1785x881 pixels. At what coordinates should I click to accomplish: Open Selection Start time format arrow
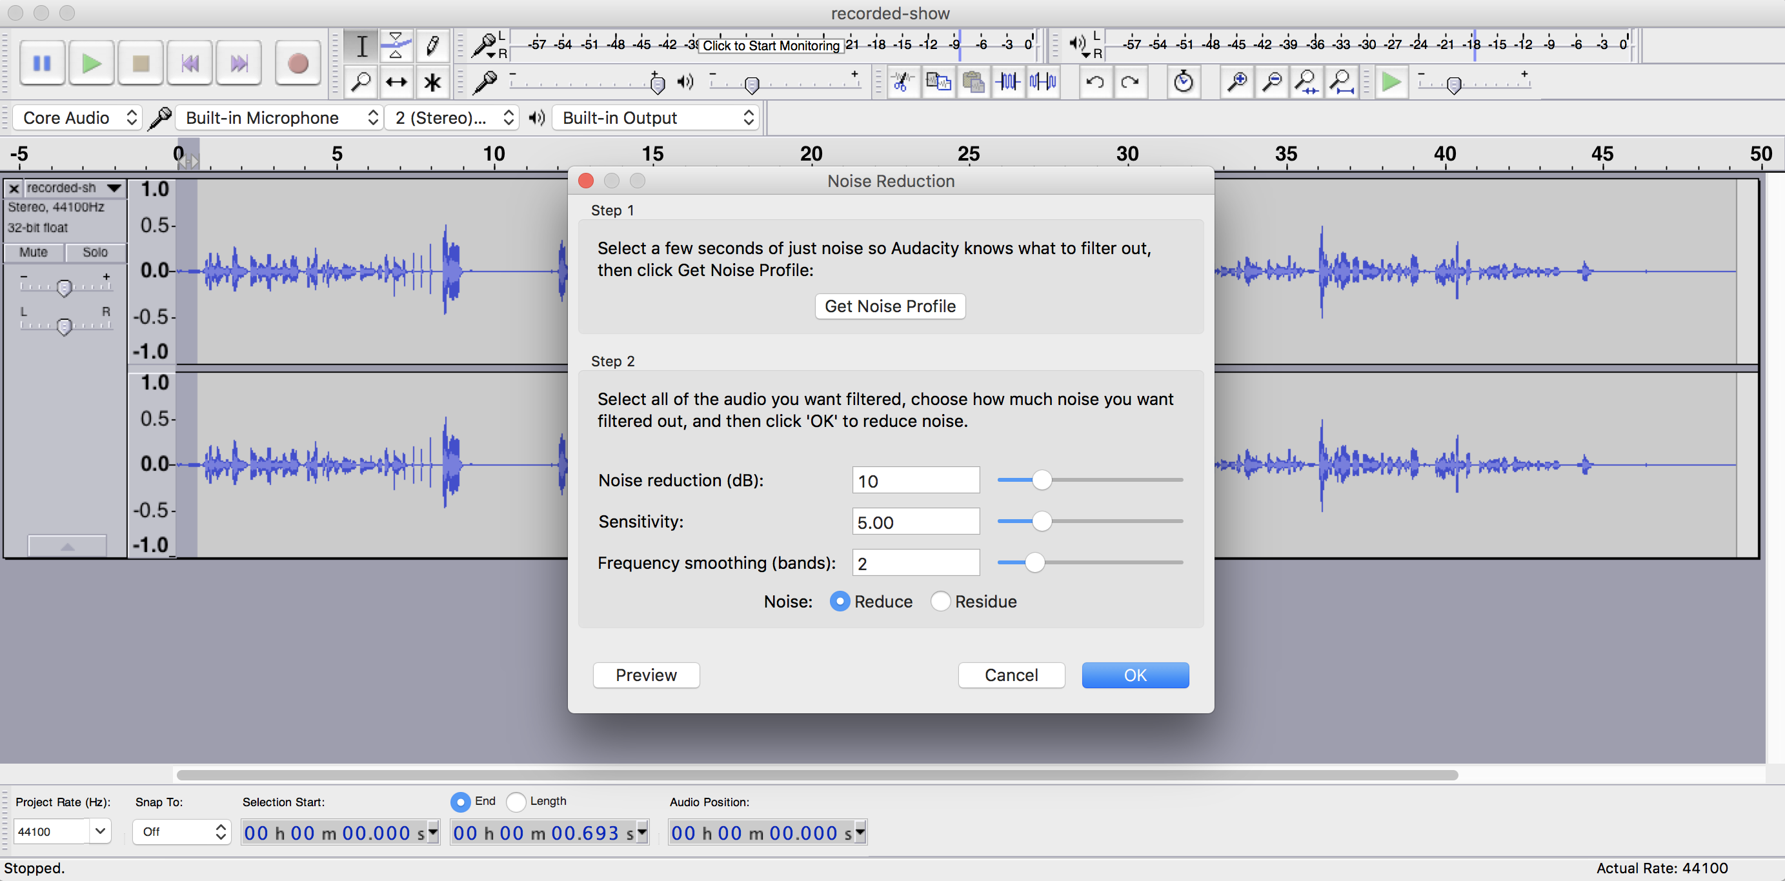(x=433, y=832)
